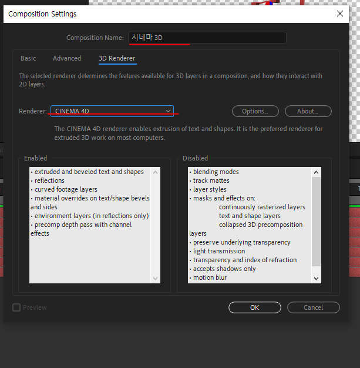Click down arrow of Disabled list scrollbar

click(316, 278)
